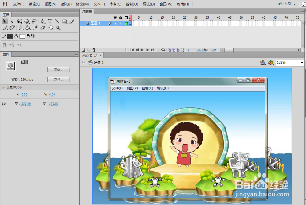Select the Lasso tool

34,21
